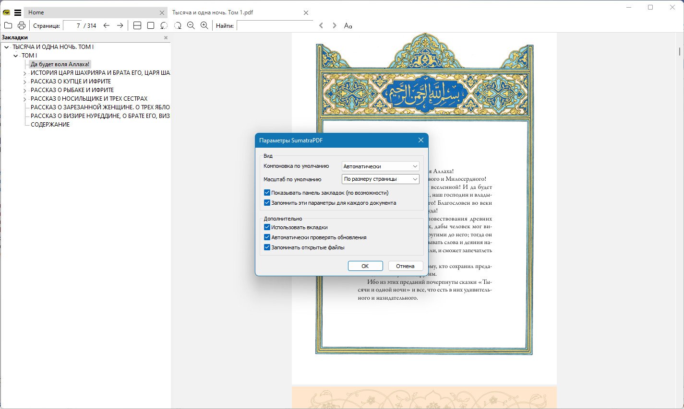Click the vertical document scrollbar thumb
This screenshot has width=684, height=409.
pos(680,51)
